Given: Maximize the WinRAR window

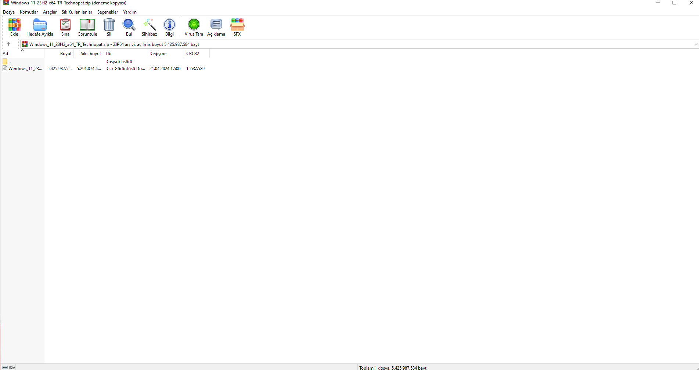Looking at the screenshot, I should [674, 3].
